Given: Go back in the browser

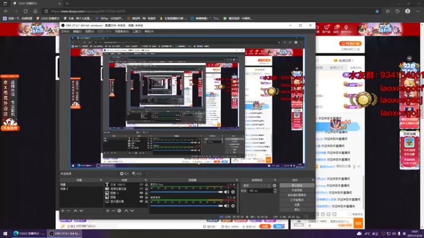Looking at the screenshot, I should (x=6, y=11).
